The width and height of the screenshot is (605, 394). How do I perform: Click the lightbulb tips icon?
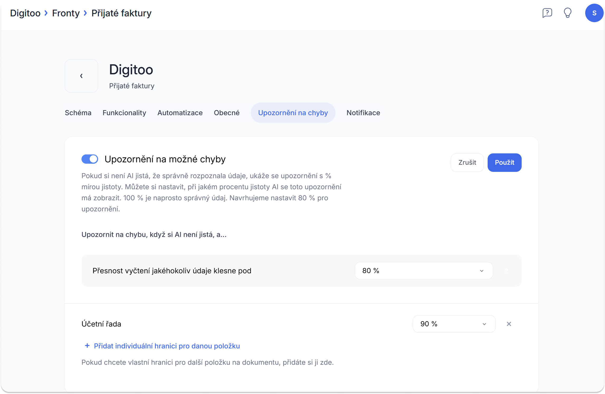[x=567, y=13]
